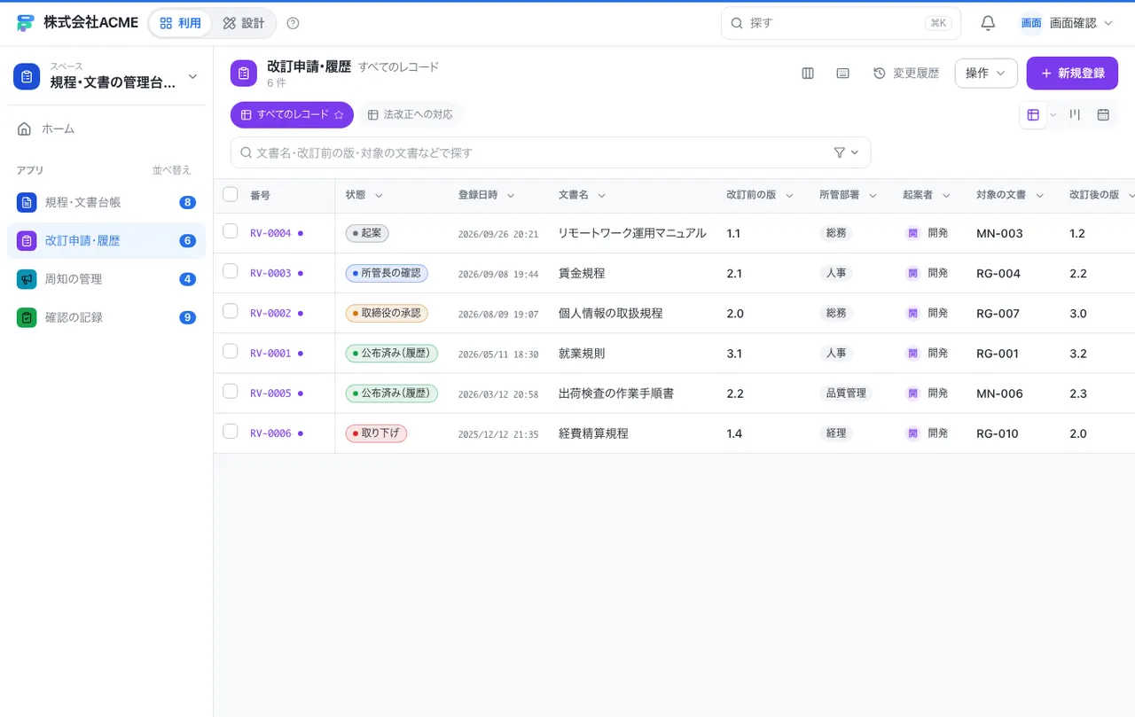Open the 法改正への対応 view tab
This screenshot has width=1135, height=717.
click(411, 115)
